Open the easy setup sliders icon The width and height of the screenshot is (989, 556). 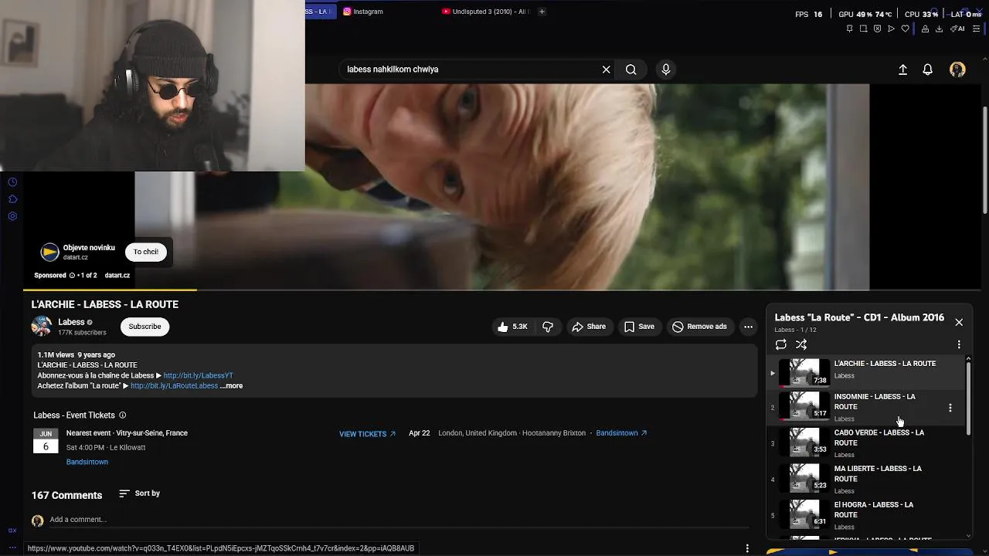click(x=976, y=29)
